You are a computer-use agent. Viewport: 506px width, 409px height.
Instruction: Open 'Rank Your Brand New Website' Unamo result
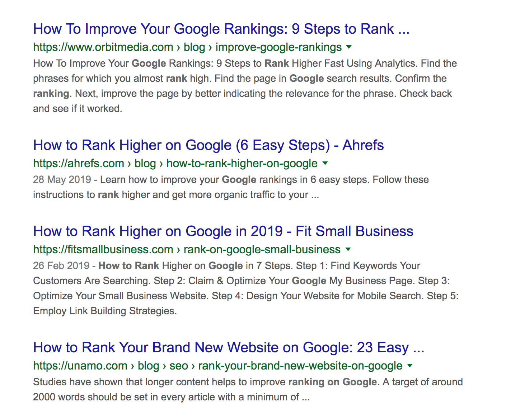(x=229, y=348)
